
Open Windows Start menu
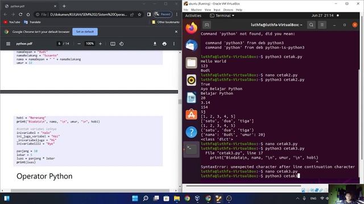click(135, 198)
